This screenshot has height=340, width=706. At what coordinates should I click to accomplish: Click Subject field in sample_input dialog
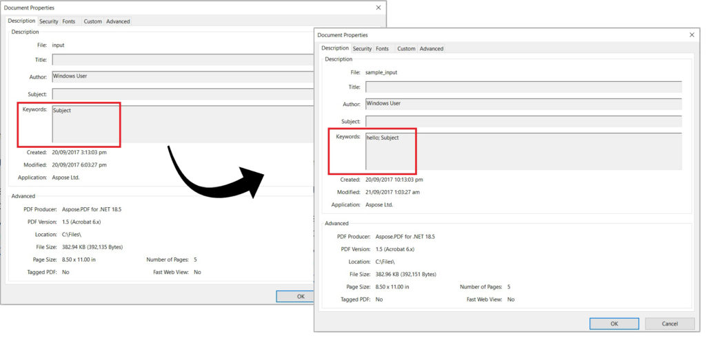click(x=523, y=121)
